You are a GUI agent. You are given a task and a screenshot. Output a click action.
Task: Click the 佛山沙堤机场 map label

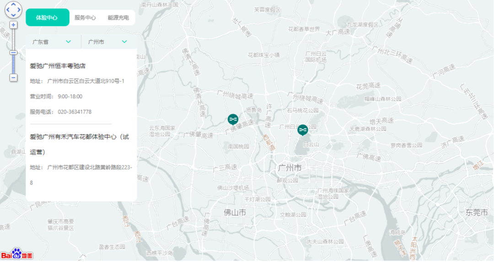233,188
